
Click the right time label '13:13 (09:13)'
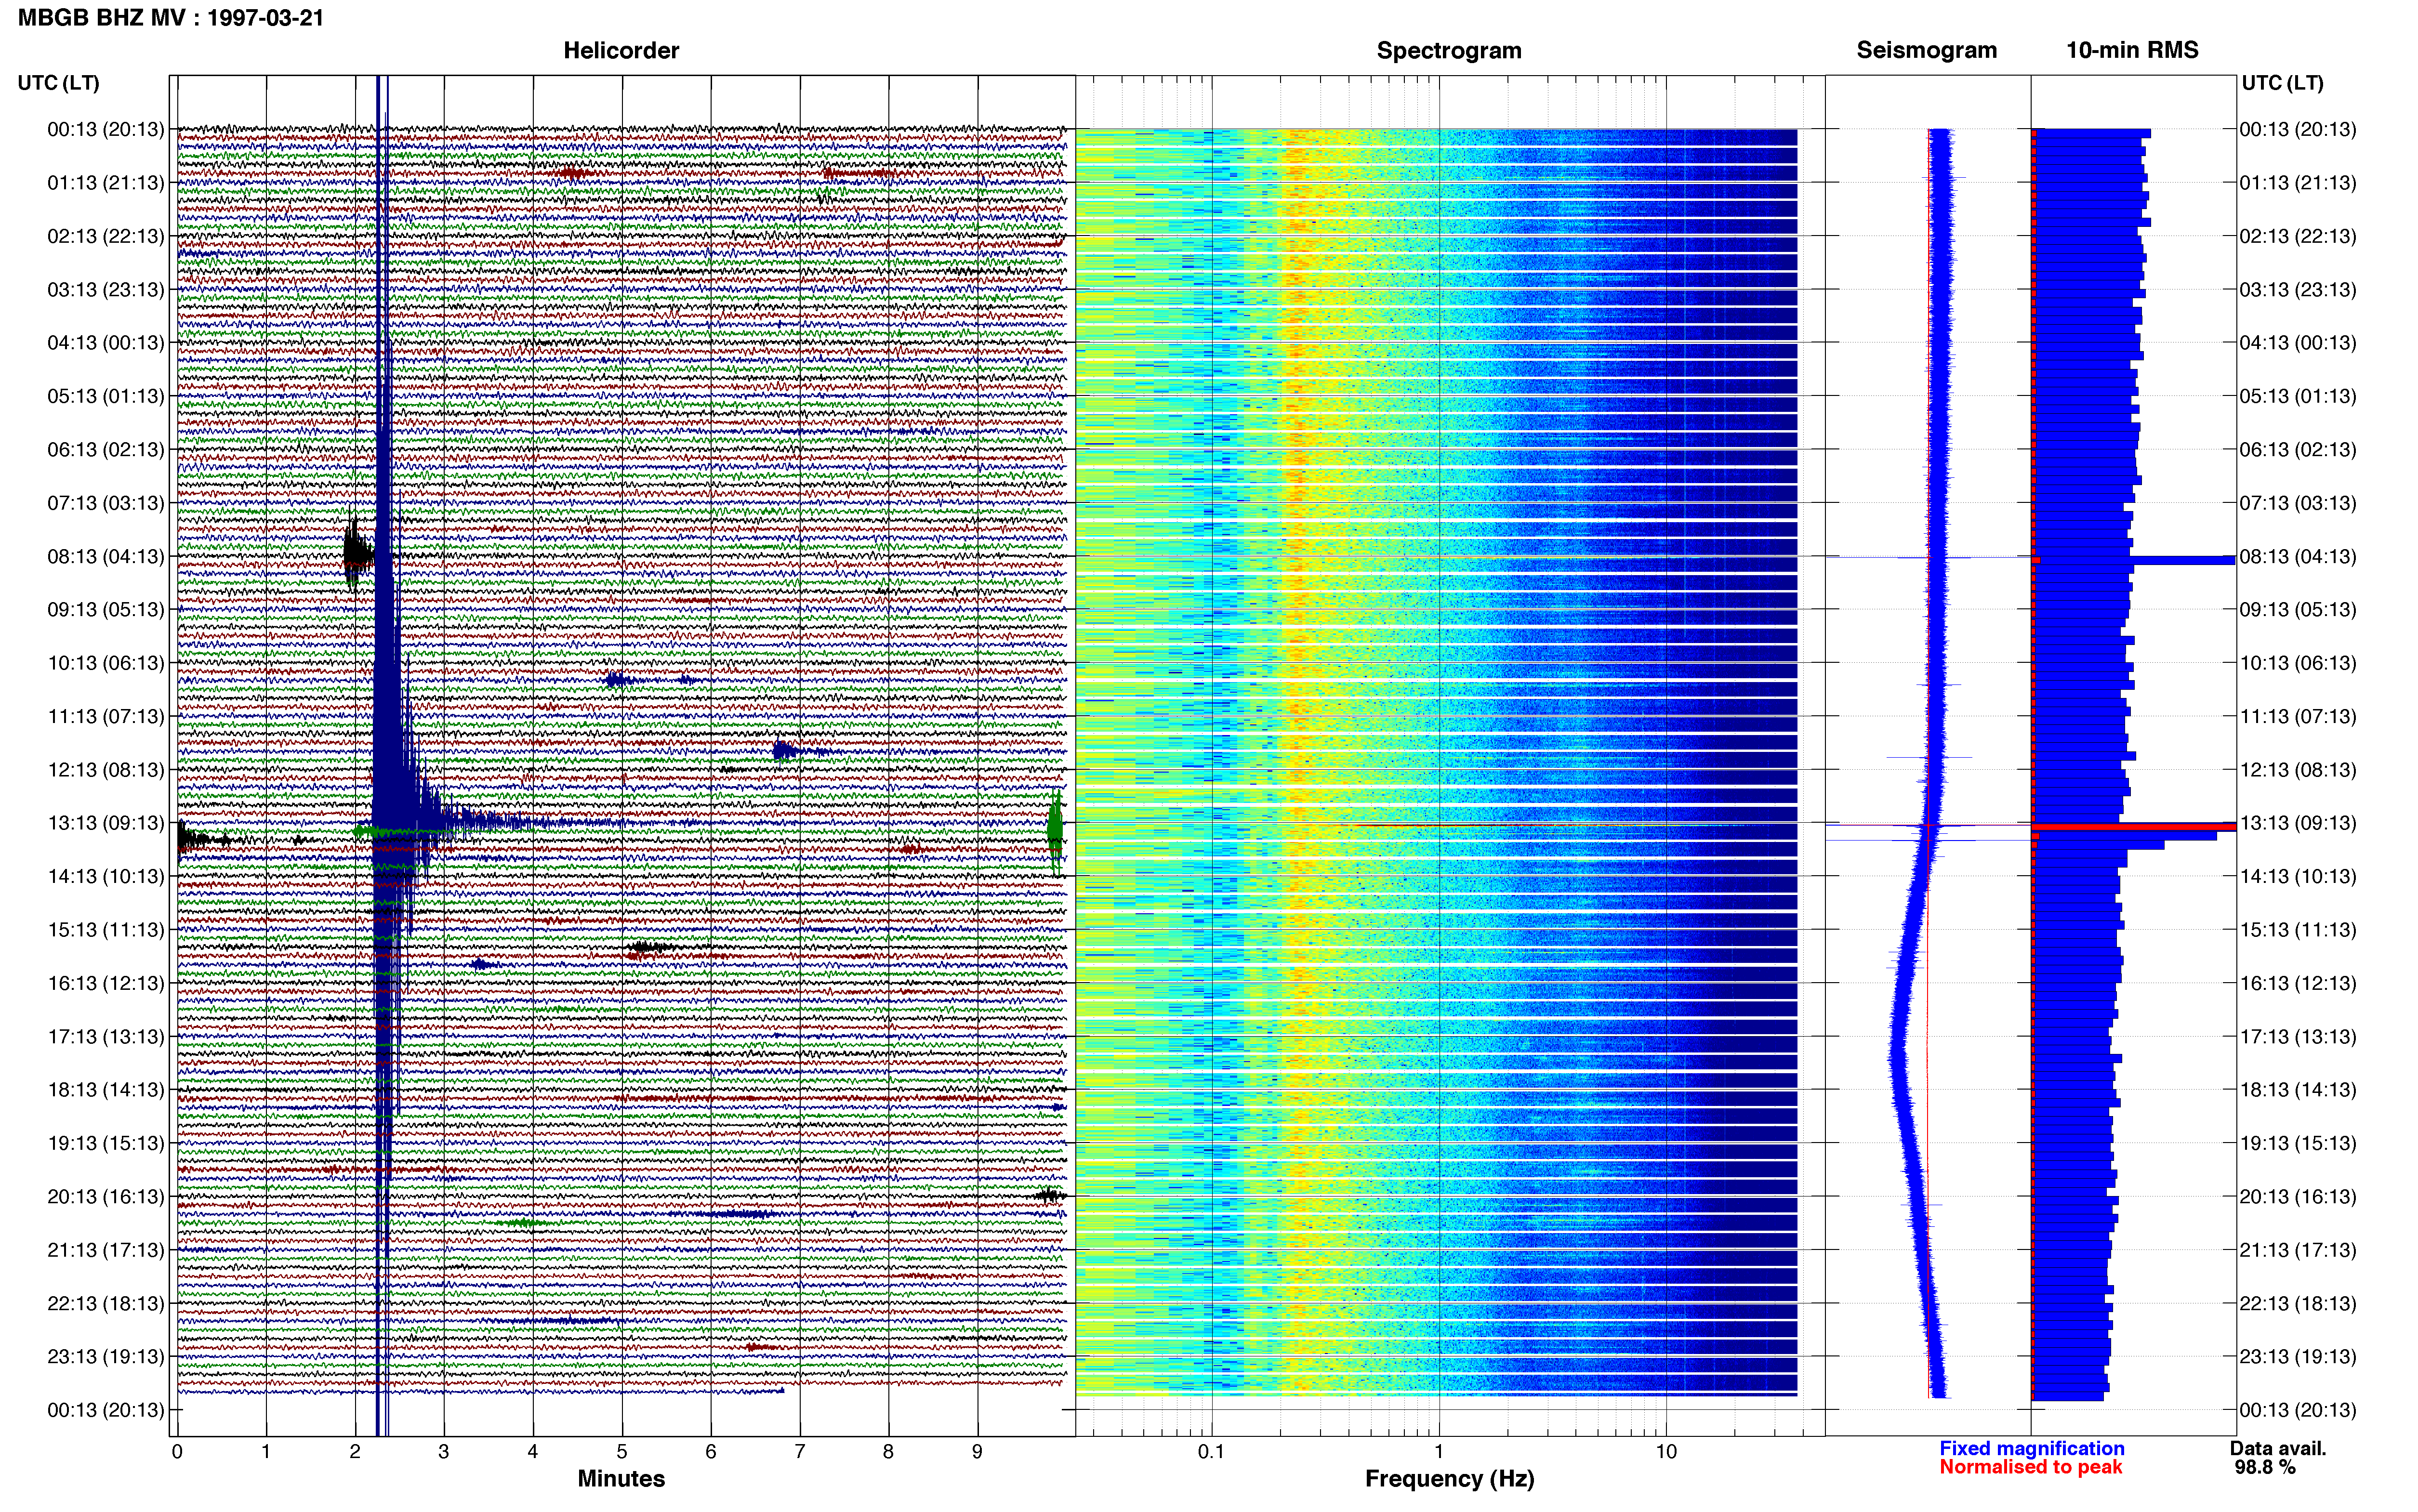[2298, 823]
